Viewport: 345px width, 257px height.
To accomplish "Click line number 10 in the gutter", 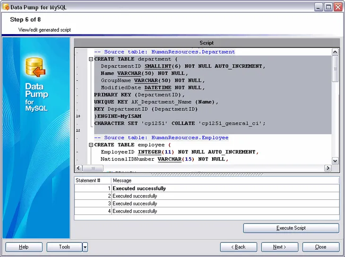I will [78, 116].
